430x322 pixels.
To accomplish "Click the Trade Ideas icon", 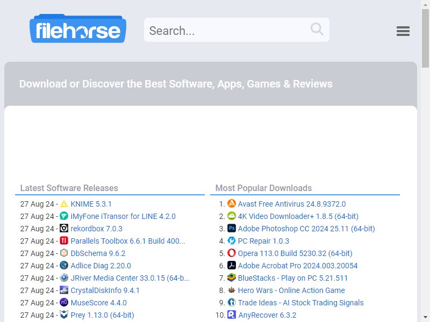I will click(232, 302).
